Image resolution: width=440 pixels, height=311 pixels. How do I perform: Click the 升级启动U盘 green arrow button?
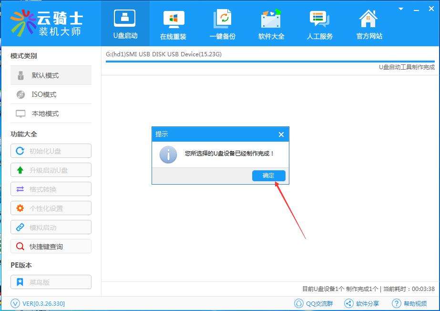(51, 170)
